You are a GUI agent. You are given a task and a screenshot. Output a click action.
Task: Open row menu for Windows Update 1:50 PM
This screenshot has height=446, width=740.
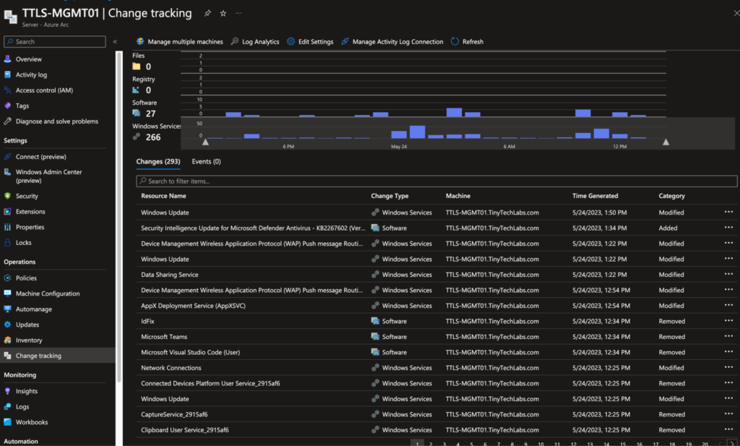(x=728, y=213)
